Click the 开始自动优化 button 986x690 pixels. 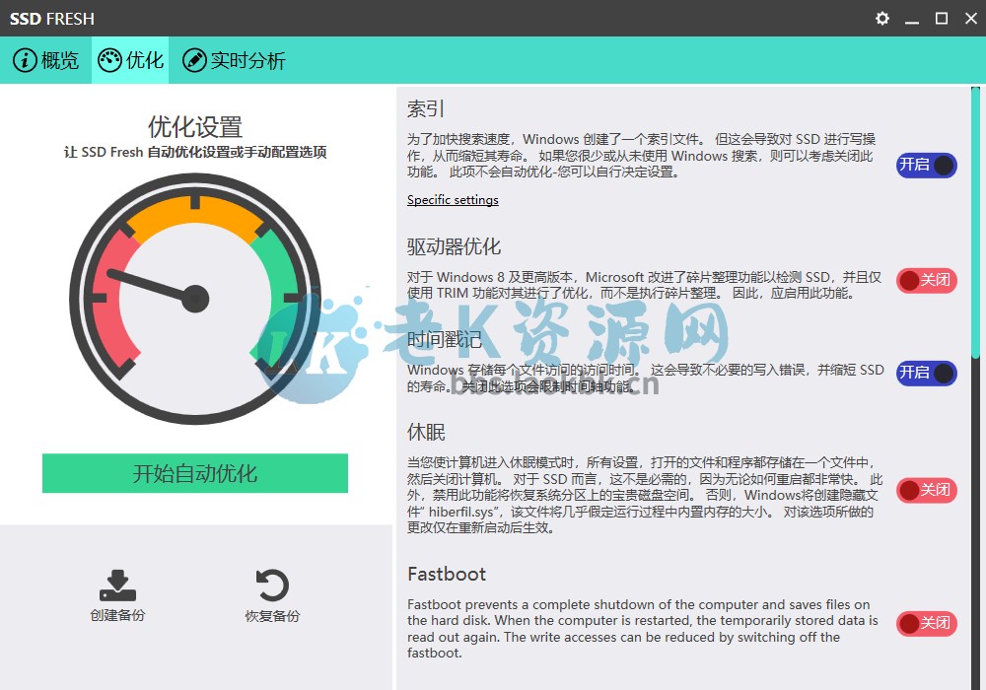(195, 473)
